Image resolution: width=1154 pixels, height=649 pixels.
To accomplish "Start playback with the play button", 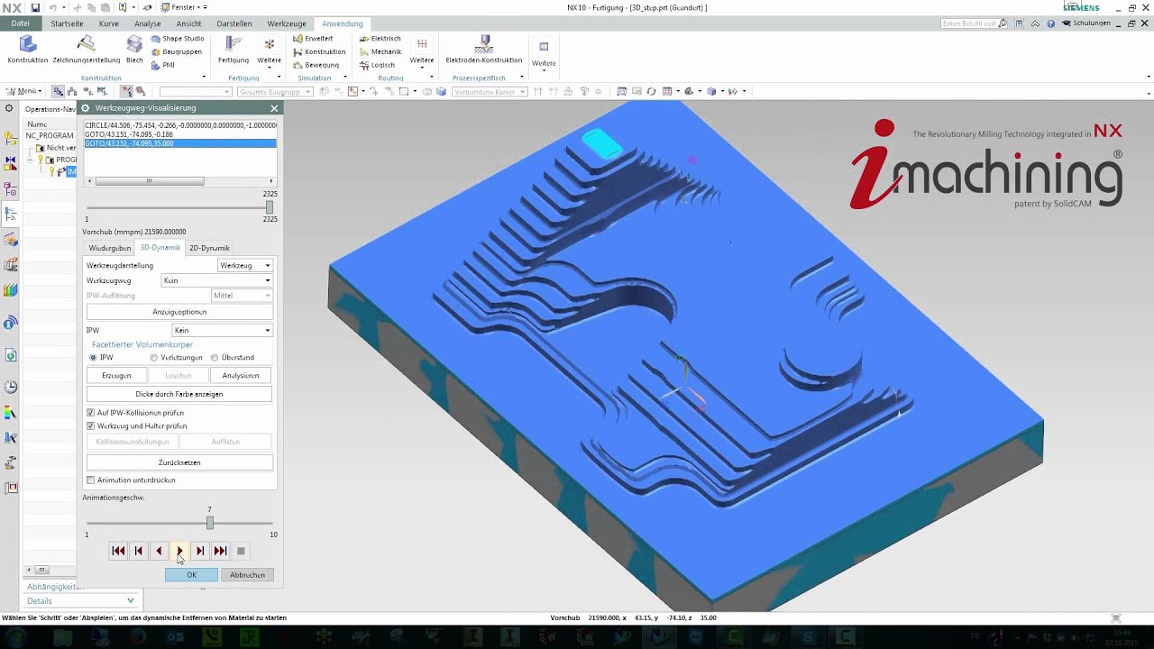I will tap(179, 551).
